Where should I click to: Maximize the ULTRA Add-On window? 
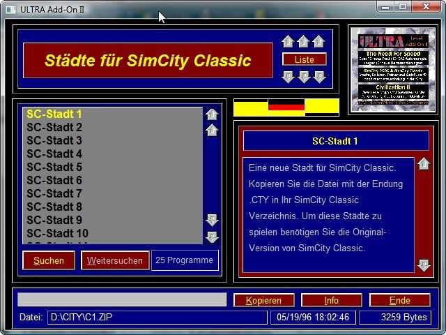coord(403,7)
